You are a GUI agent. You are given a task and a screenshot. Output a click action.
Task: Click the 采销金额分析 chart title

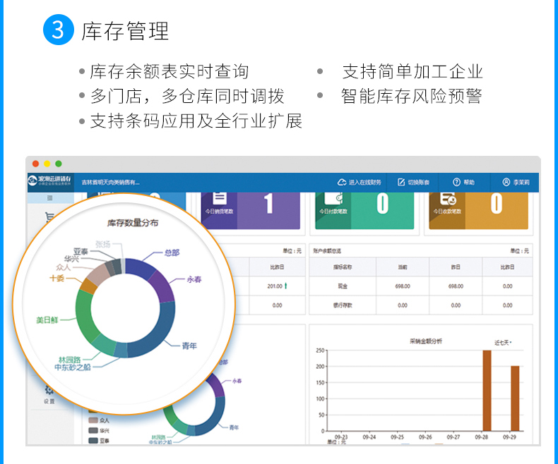click(x=426, y=341)
